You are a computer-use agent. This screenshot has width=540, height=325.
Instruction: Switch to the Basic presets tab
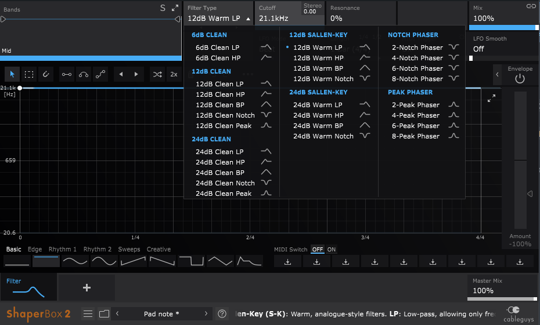click(x=14, y=249)
